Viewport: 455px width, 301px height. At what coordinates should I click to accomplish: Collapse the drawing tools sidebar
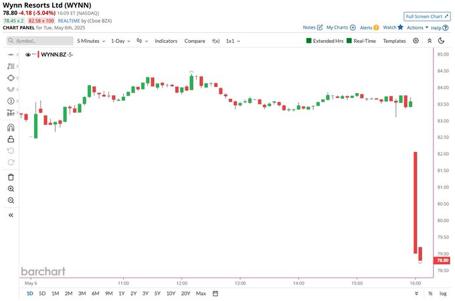tap(11, 215)
